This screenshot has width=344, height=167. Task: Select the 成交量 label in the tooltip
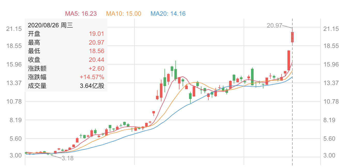(x=37, y=86)
